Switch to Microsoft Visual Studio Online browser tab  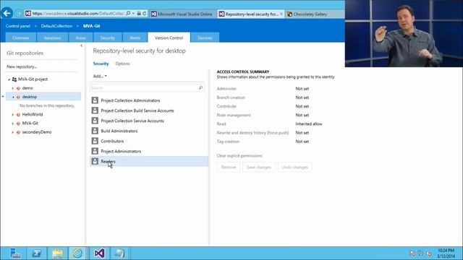point(182,14)
